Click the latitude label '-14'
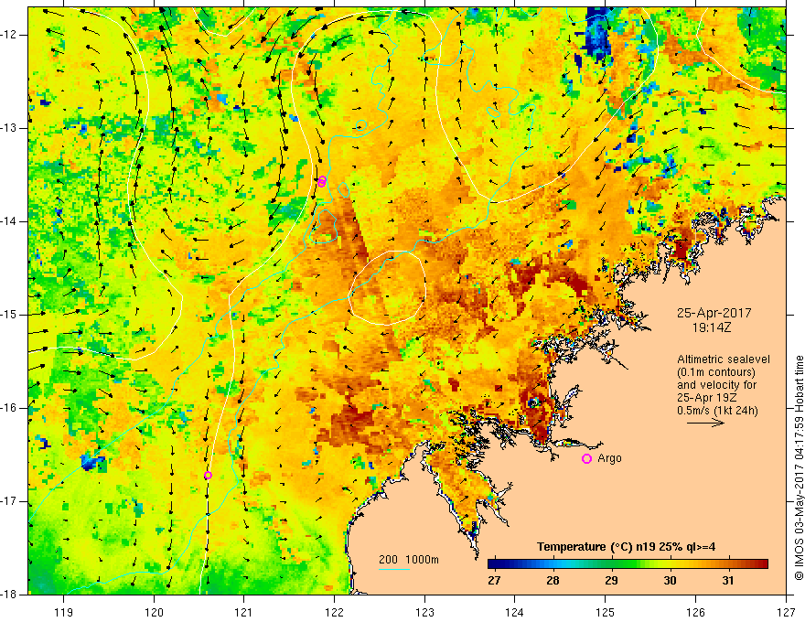The width and height of the screenshot is (805, 622). point(10,221)
